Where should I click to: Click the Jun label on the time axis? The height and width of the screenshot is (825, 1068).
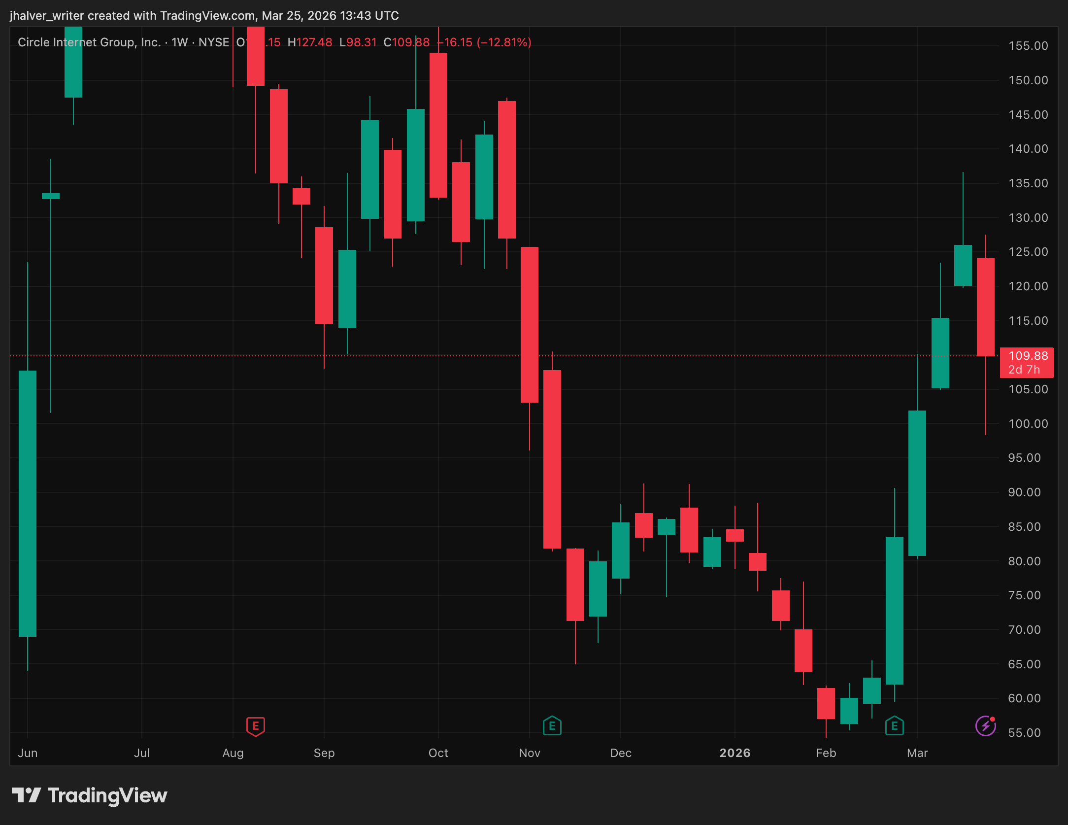click(28, 753)
